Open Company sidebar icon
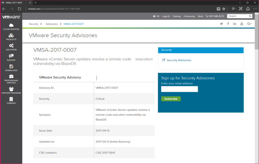259x164 pixels. click(x=11, y=101)
